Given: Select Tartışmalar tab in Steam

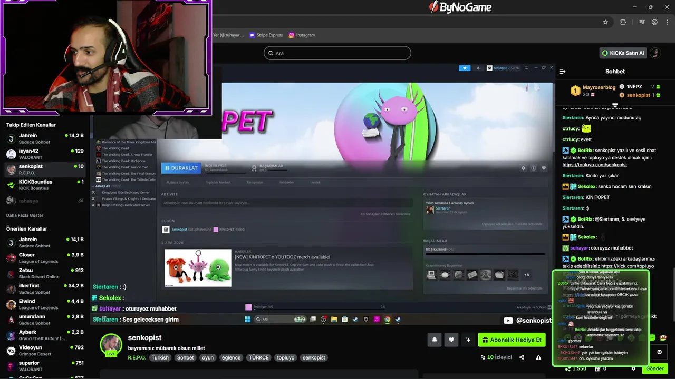Looking at the screenshot, I should click(255, 182).
